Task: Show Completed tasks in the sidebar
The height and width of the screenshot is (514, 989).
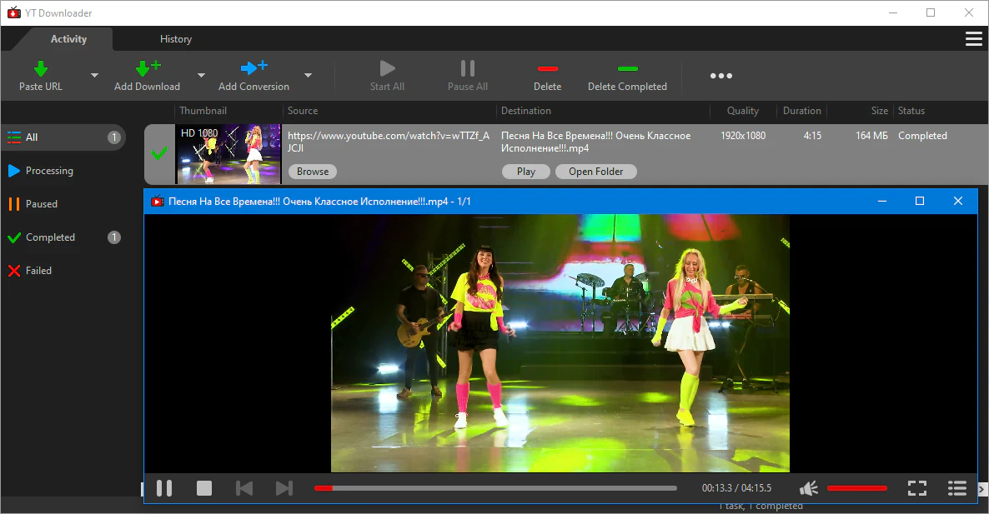Action: point(50,237)
